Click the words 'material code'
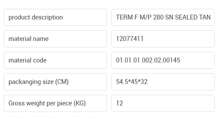This screenshot has height=117, width=220. [x=28, y=60]
